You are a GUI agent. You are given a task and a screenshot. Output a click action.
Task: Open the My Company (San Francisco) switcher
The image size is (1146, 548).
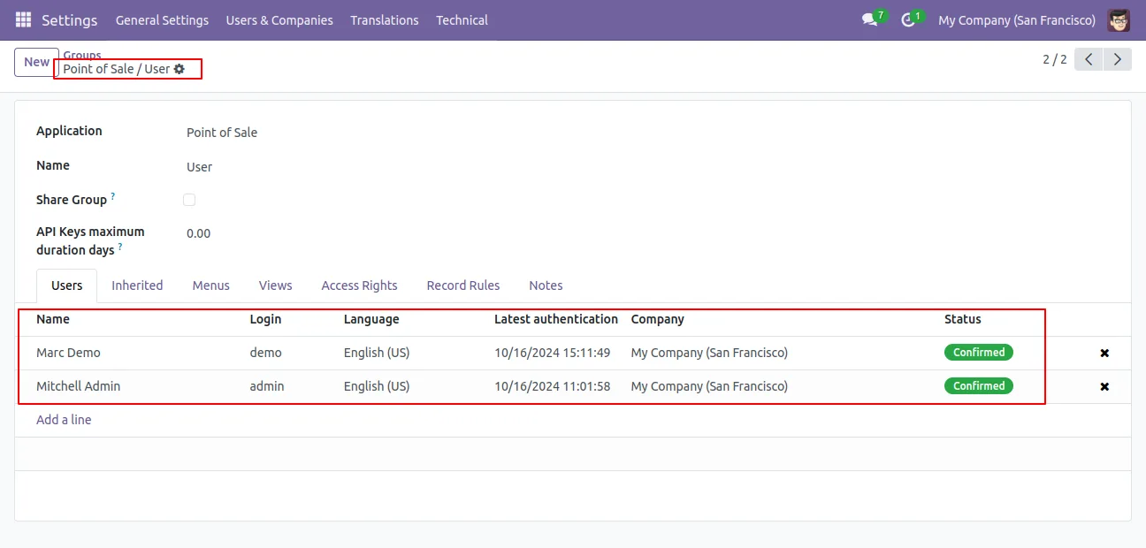click(x=1017, y=19)
